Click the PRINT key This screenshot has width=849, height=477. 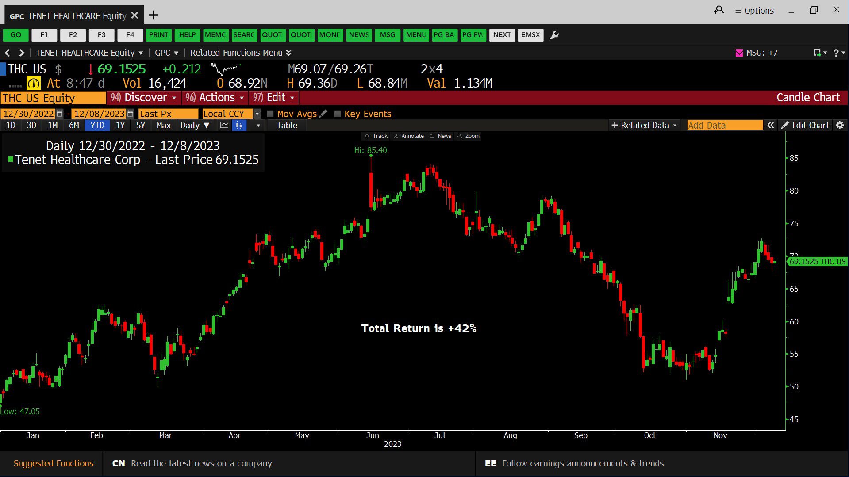pyautogui.click(x=158, y=35)
